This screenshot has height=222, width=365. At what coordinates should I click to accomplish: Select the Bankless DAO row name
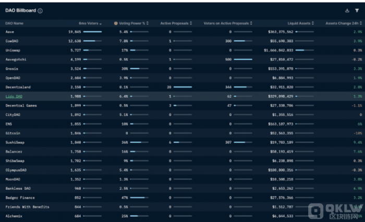pyautogui.click(x=18, y=188)
